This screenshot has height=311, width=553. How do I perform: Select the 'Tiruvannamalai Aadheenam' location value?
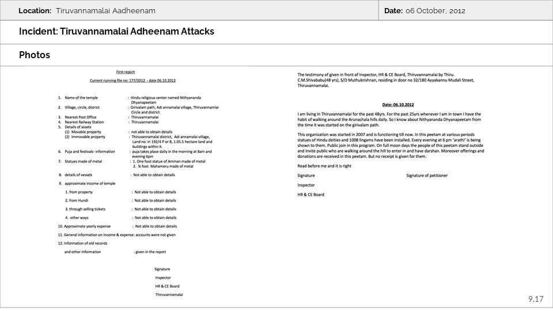[105, 11]
